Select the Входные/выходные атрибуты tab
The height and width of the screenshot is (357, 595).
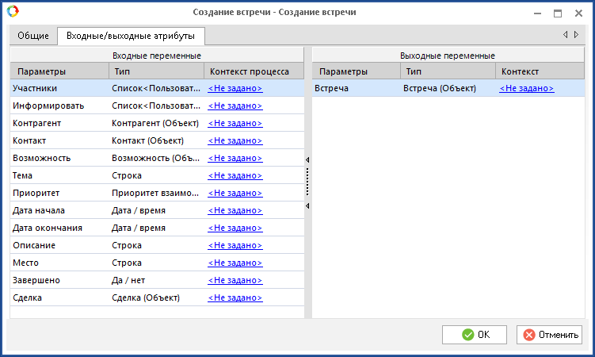[x=131, y=36]
